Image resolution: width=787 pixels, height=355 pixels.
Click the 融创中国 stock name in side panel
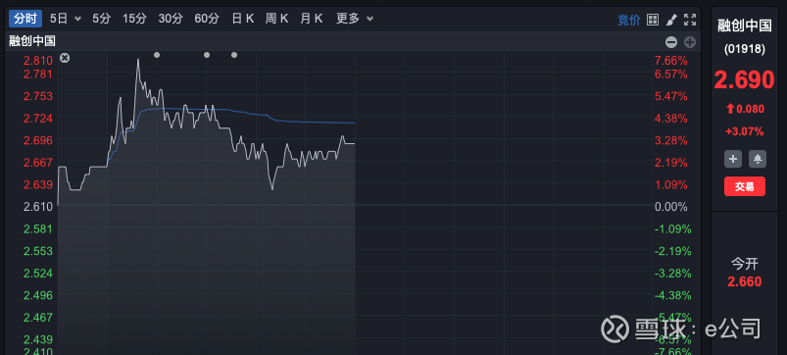745,26
